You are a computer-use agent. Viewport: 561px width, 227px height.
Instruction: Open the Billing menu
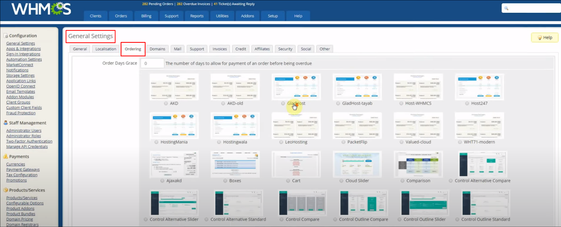(146, 16)
